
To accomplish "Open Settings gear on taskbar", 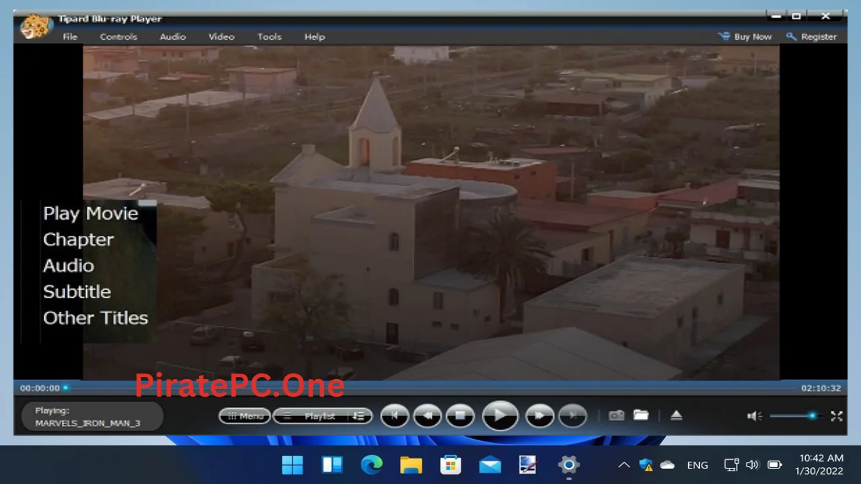I will point(569,465).
